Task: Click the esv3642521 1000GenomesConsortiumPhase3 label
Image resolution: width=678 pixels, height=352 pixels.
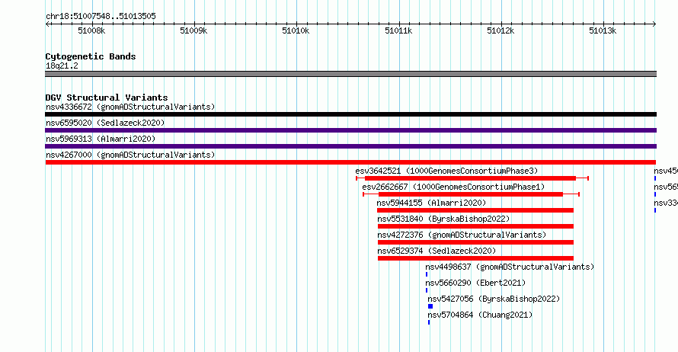Action: 446,171
